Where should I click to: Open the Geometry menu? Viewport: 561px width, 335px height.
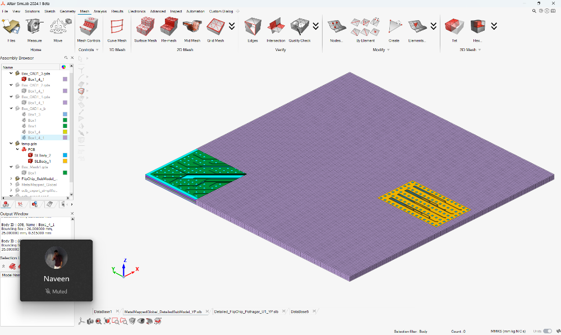click(68, 11)
